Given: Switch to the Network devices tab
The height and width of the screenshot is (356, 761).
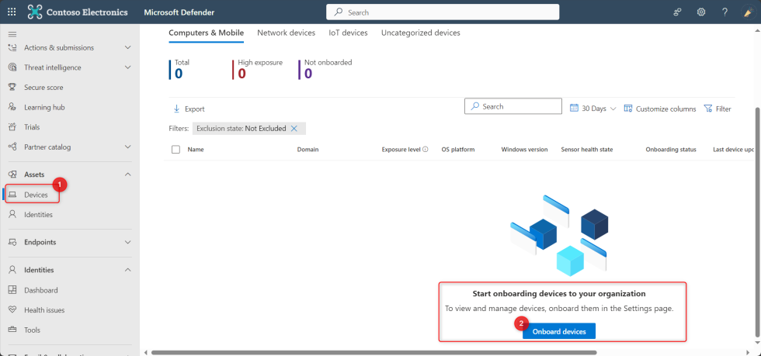Looking at the screenshot, I should tap(287, 33).
